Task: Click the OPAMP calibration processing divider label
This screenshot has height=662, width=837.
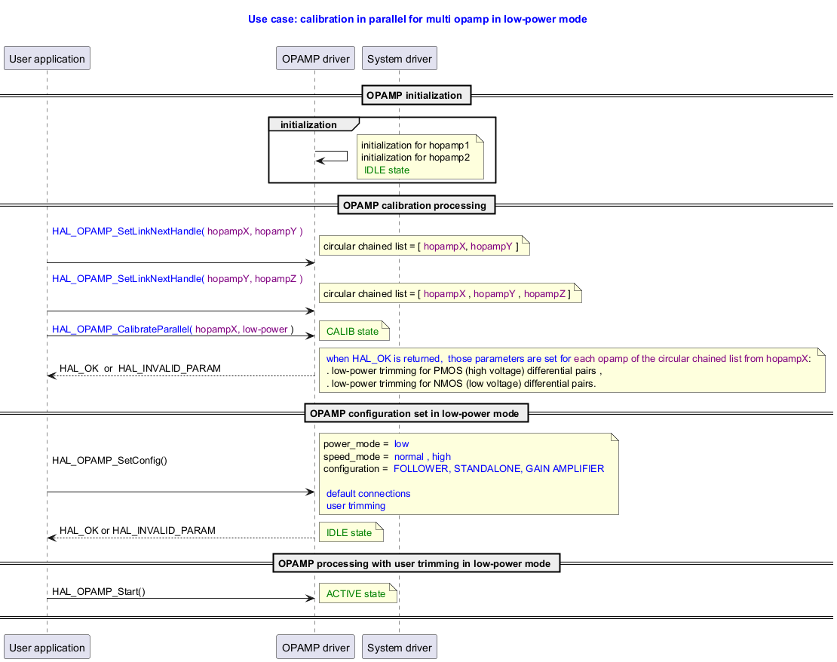Action: coord(416,205)
